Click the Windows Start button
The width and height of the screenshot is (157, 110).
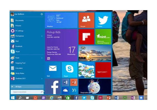point(13,98)
